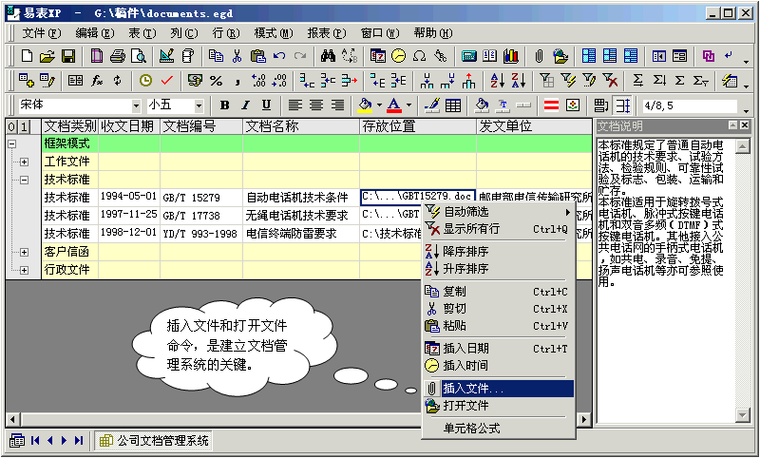Click the remove filter red X funnel icon
The image size is (760, 458).
pos(610,81)
